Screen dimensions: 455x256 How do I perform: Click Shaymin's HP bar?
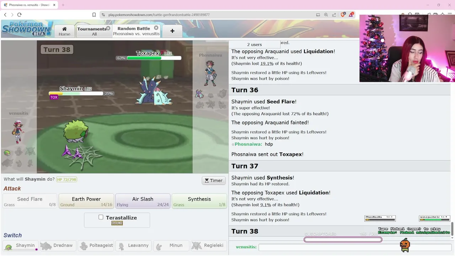pyautogui.click(x=76, y=94)
